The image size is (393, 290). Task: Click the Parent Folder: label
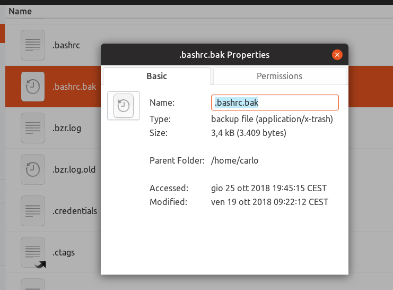click(177, 160)
